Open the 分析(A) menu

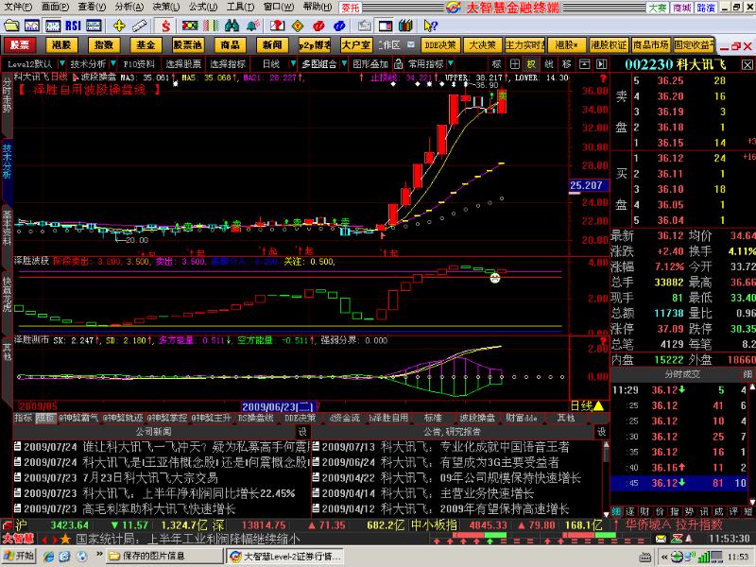(129, 8)
